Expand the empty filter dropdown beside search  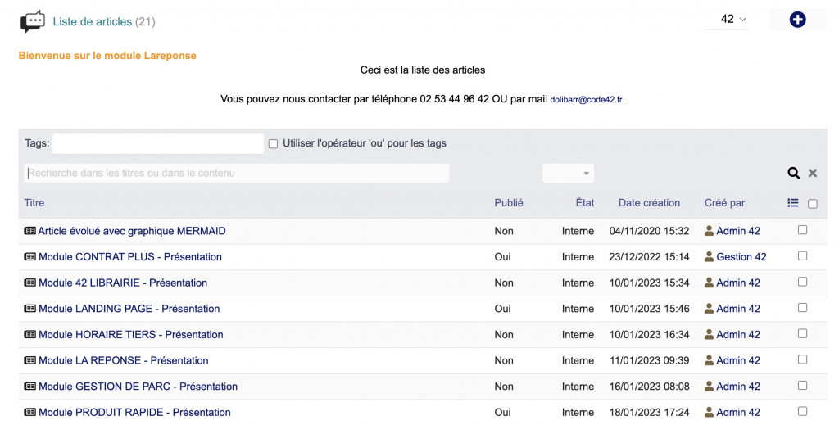(568, 173)
